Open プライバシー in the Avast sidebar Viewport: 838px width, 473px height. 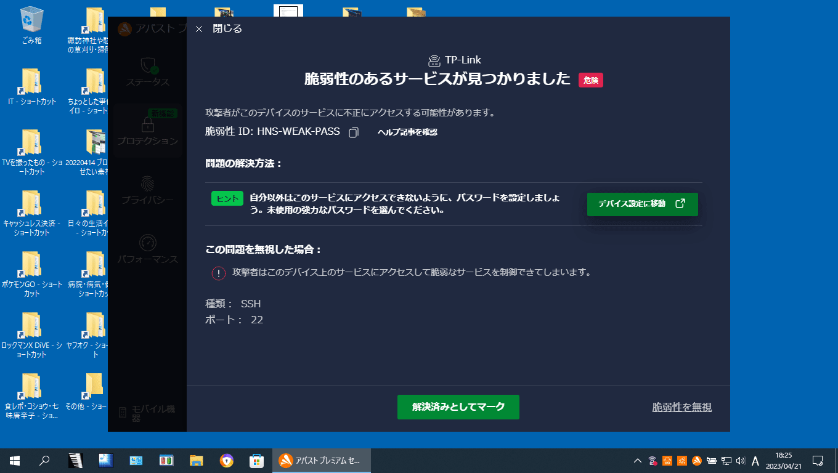[x=147, y=189]
